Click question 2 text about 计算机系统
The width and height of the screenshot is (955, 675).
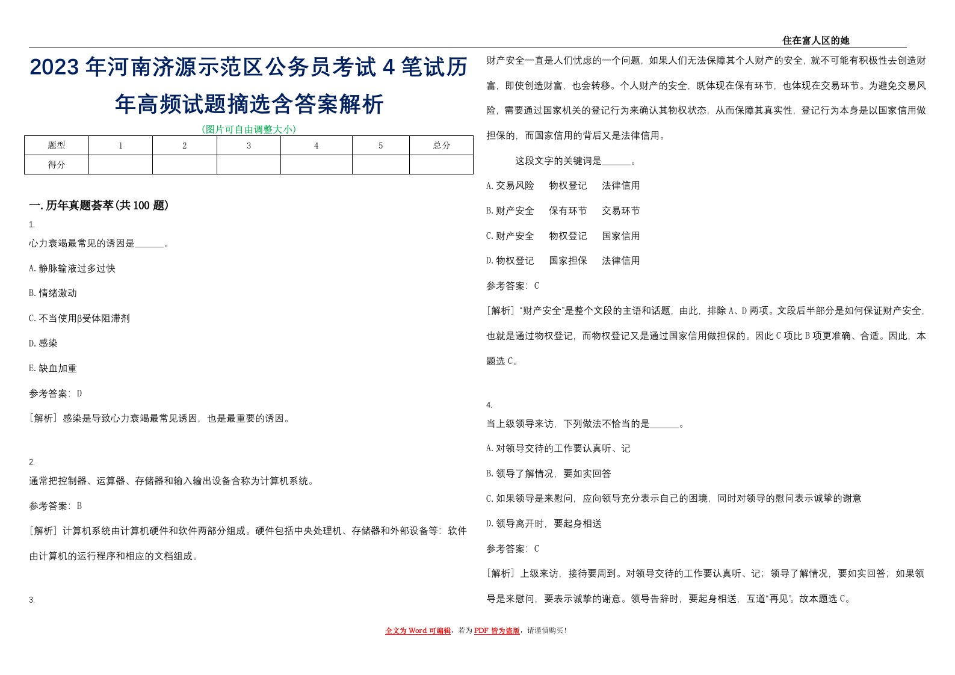pyautogui.click(x=172, y=481)
